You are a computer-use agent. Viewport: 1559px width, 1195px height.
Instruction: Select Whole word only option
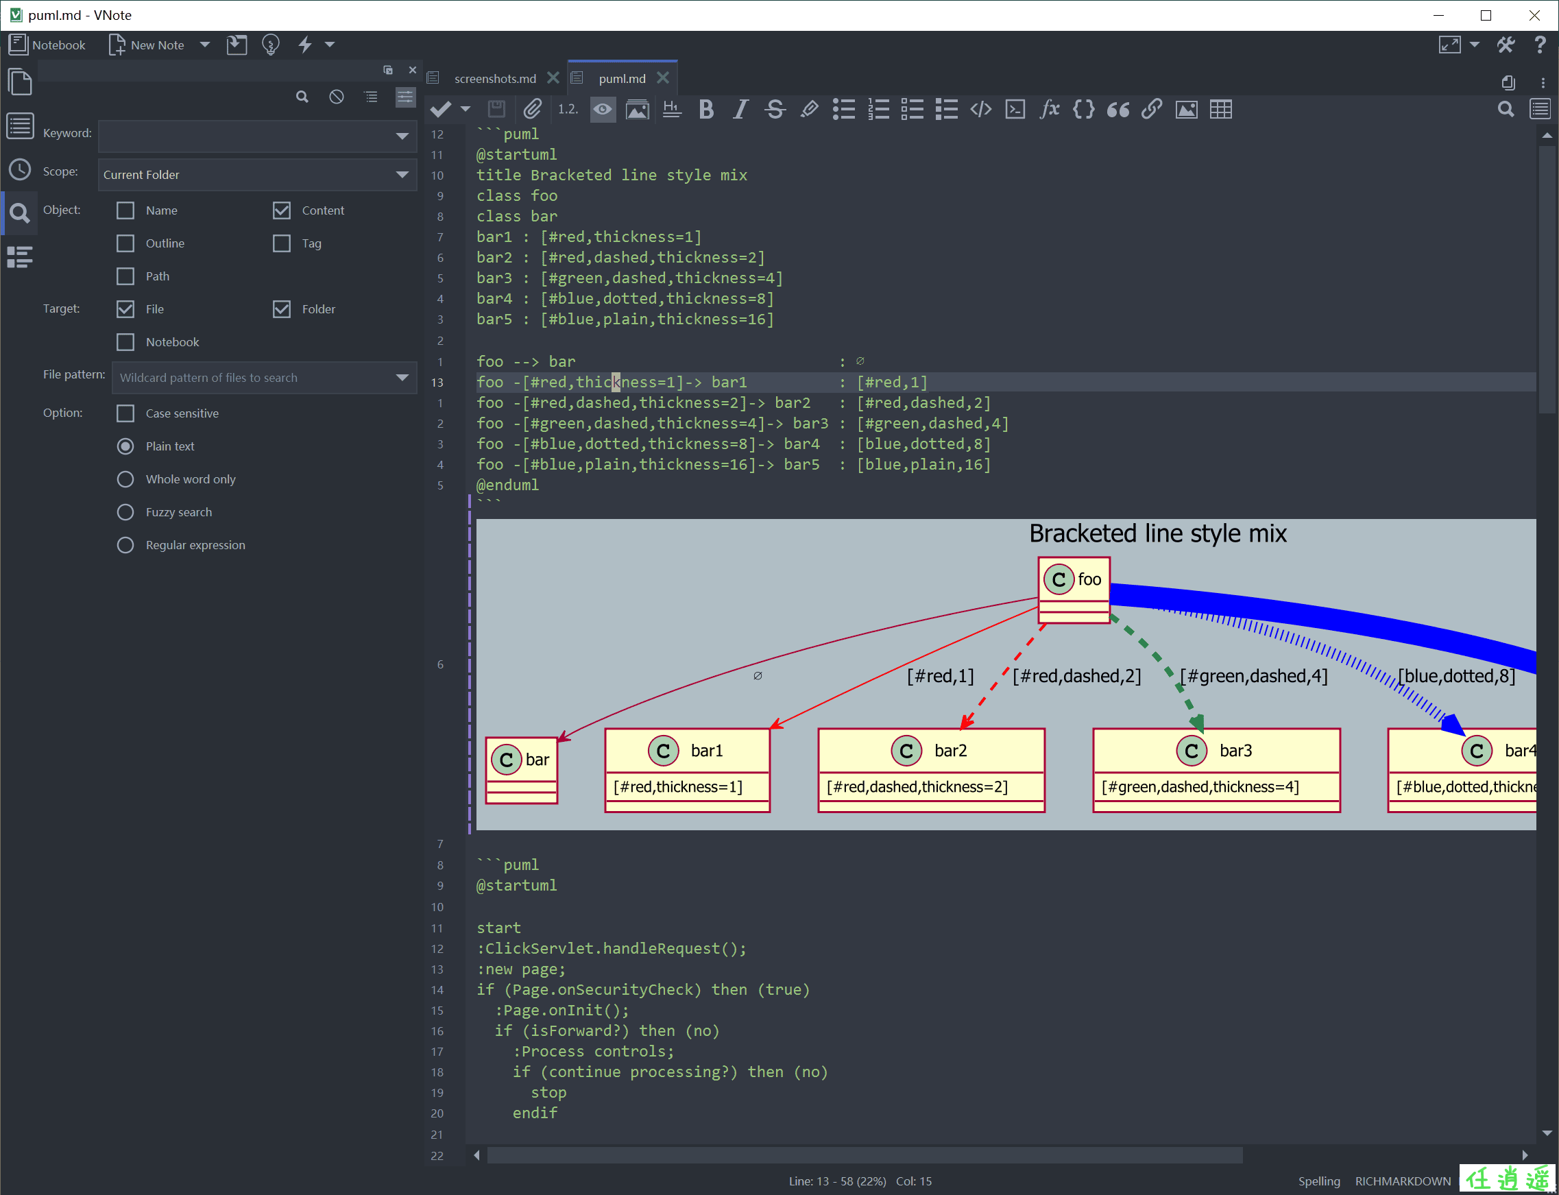125,479
